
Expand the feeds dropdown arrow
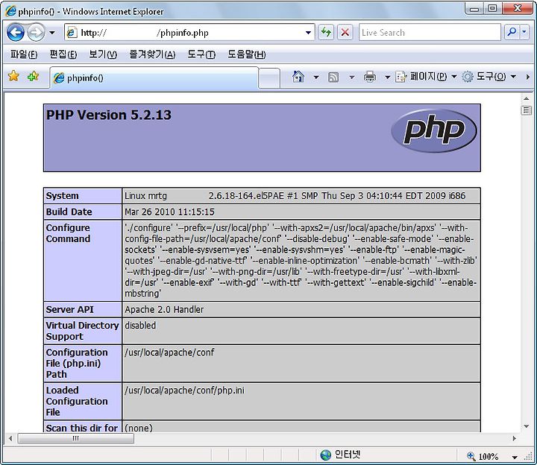coord(352,77)
